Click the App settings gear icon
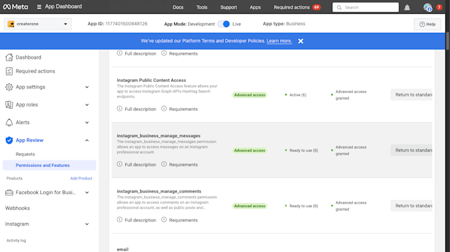 pos(9,87)
